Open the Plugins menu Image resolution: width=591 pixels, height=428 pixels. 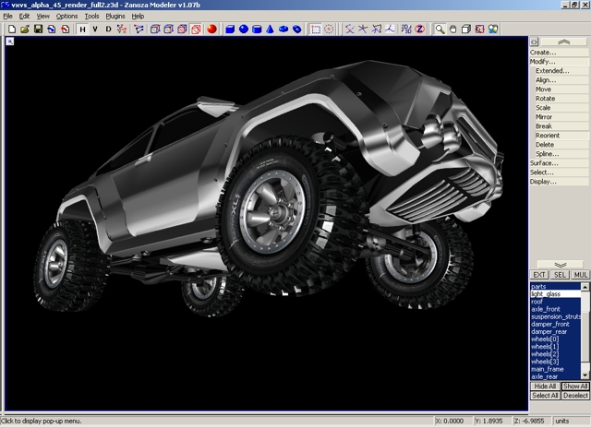115,16
